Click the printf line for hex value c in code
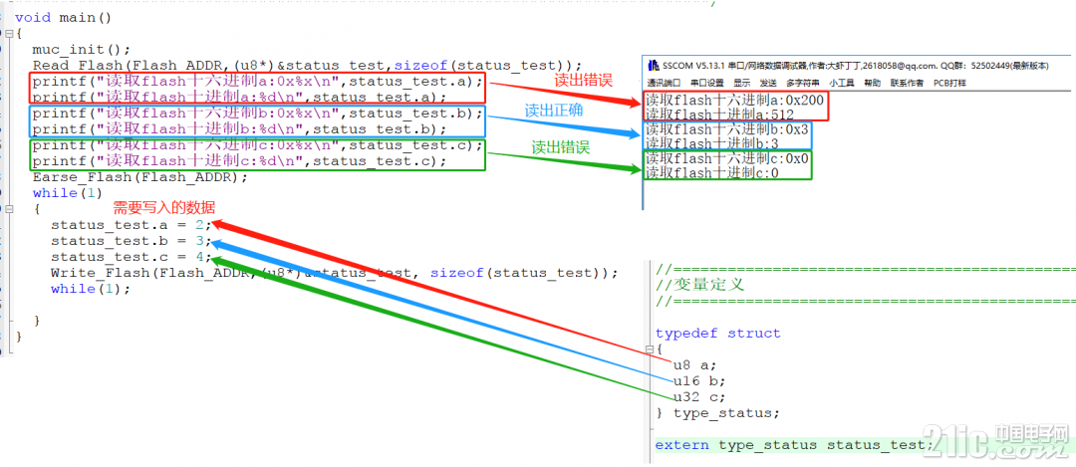The height and width of the screenshot is (467, 1076). (257, 145)
